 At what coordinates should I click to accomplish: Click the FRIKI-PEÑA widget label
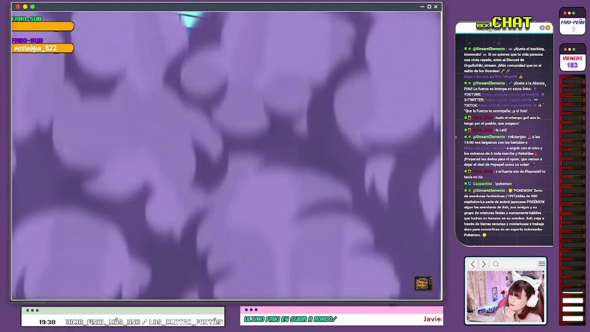click(x=572, y=23)
